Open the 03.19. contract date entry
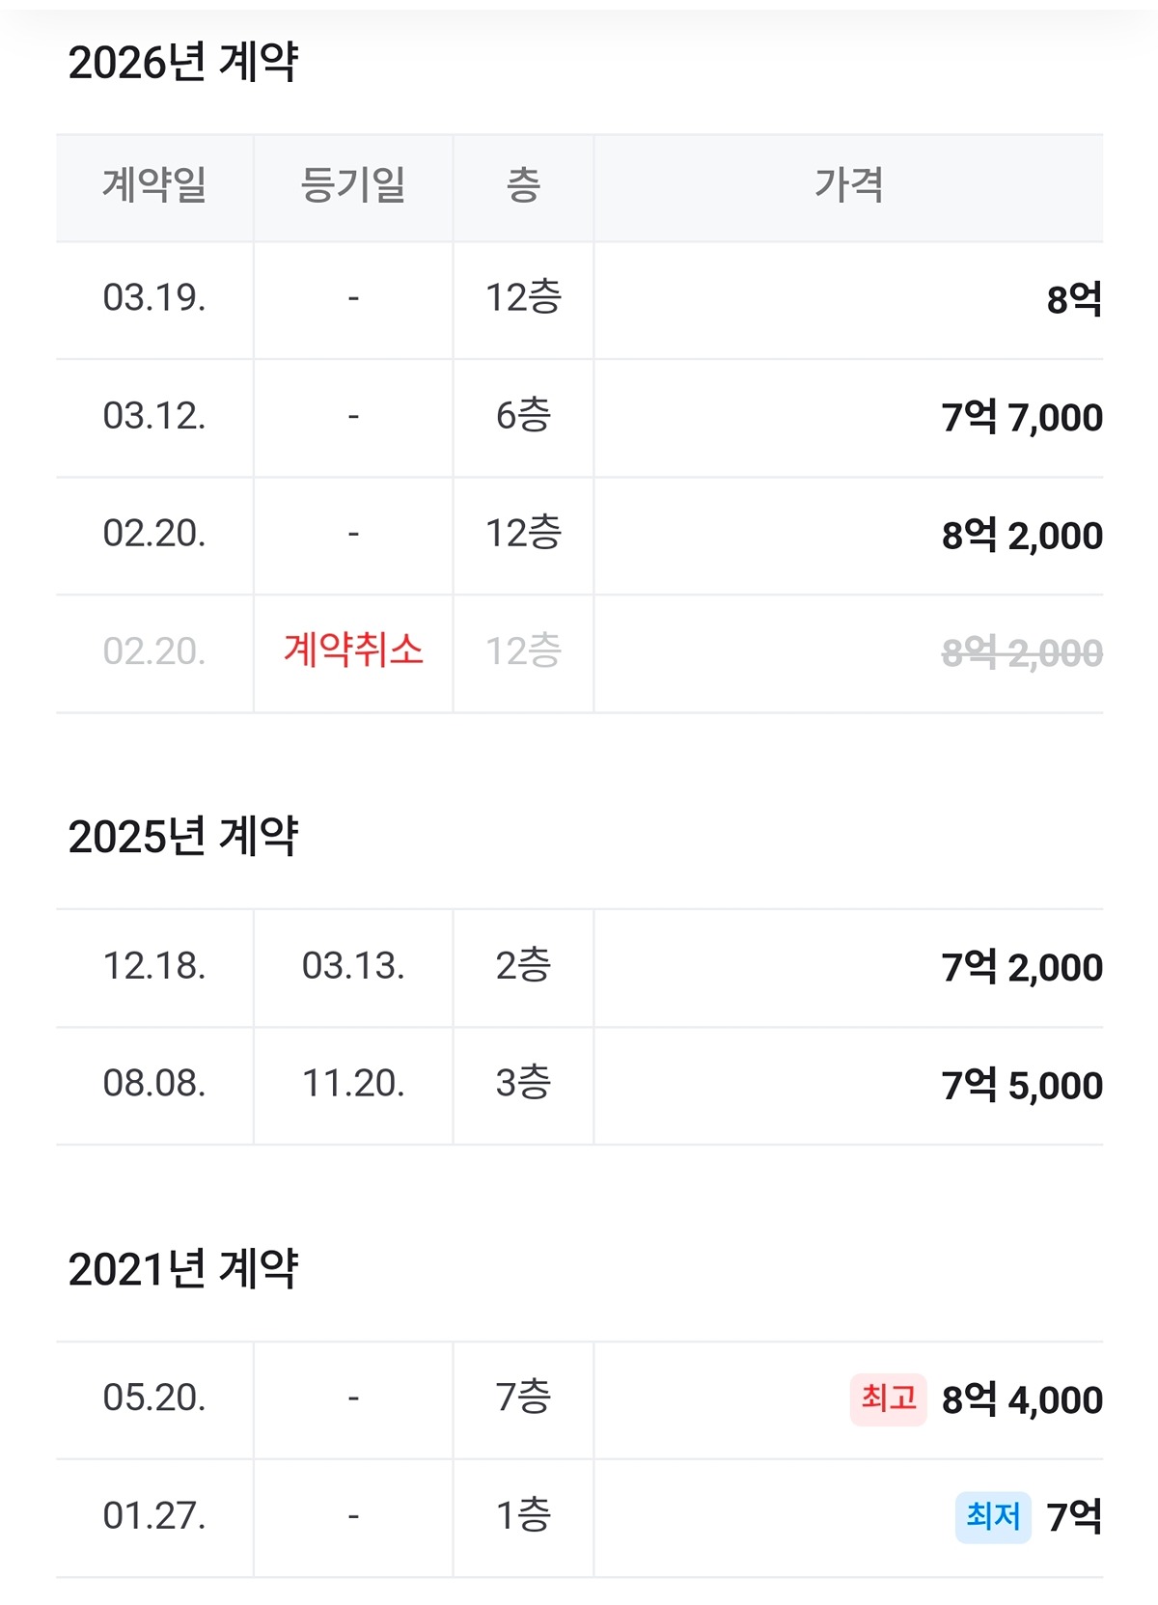This screenshot has width=1158, height=1605. tap(154, 298)
